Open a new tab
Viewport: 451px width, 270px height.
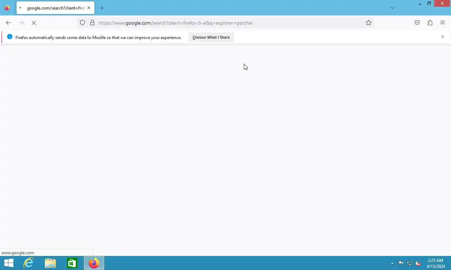(x=102, y=8)
